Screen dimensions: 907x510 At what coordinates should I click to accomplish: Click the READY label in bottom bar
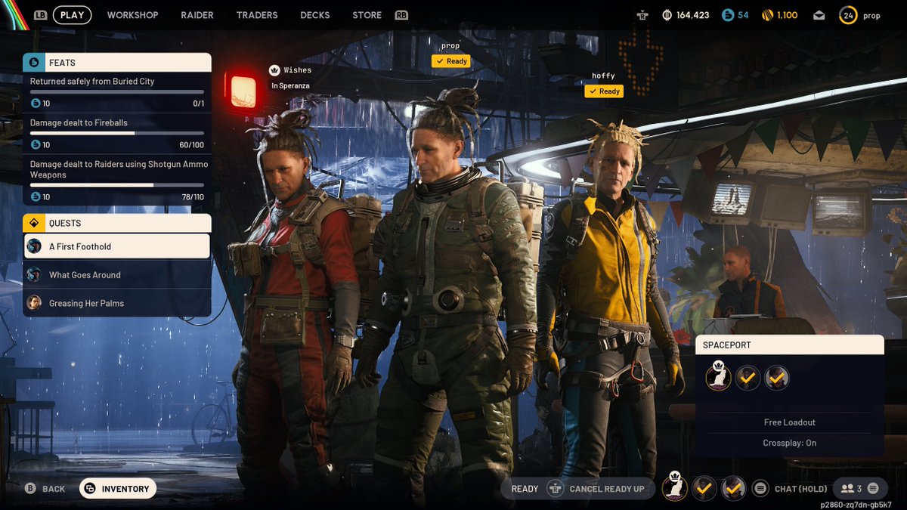click(x=525, y=489)
